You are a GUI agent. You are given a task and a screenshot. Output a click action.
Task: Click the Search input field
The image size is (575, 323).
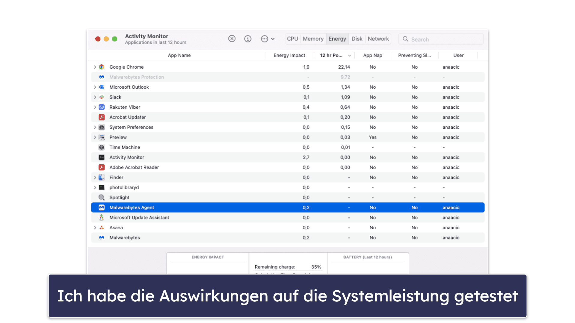(x=441, y=39)
